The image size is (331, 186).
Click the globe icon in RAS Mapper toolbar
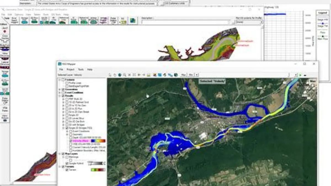pyautogui.click(x=120, y=75)
